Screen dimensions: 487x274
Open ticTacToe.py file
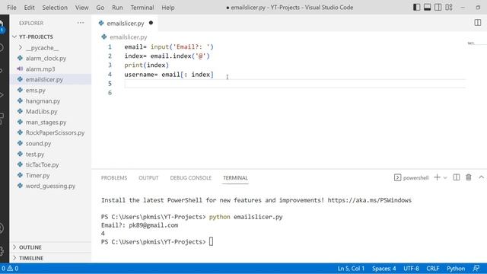(x=43, y=164)
